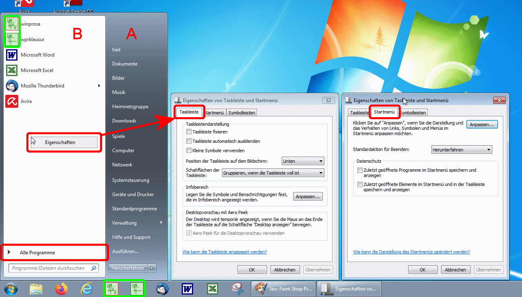Screen dimensions: 522x297
Task: Open Internet Explorer from the taskbar
Action: click(87, 289)
